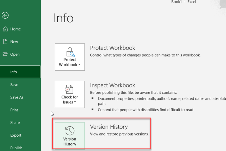This screenshot has width=226, height=151.
Task: Click the Version History heading text
Action: 109,127
